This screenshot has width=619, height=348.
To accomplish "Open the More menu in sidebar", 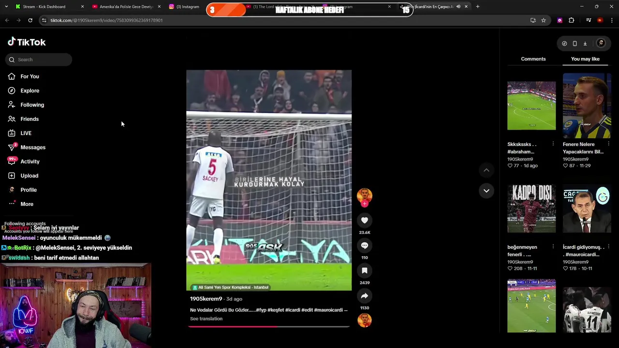I will pyautogui.click(x=27, y=204).
